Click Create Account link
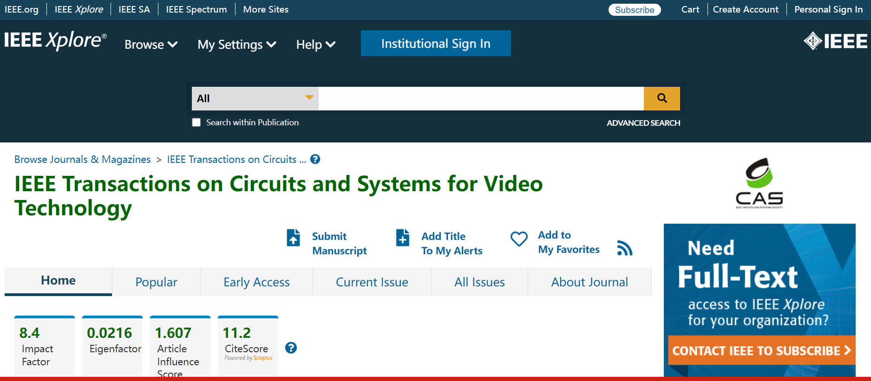This screenshot has height=381, width=871. (746, 9)
